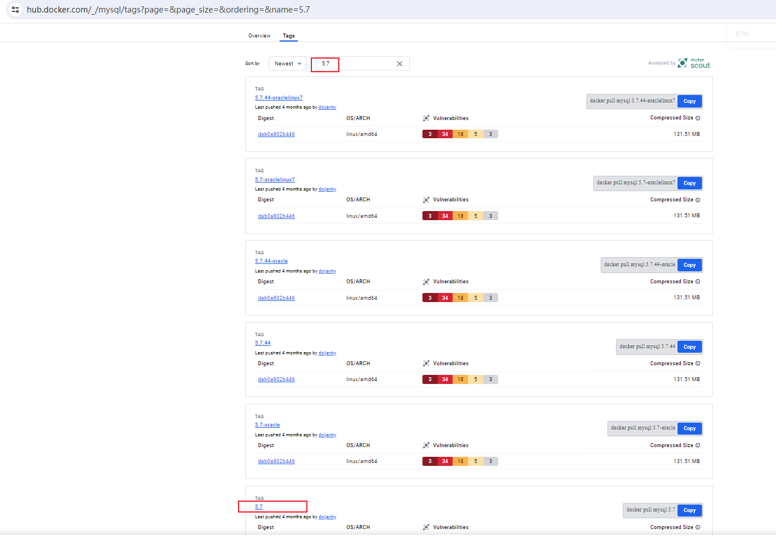This screenshot has width=776, height=537.
Task: Click Scout vulnerabilities icon in 5.7.44-oracle card
Action: point(426,282)
